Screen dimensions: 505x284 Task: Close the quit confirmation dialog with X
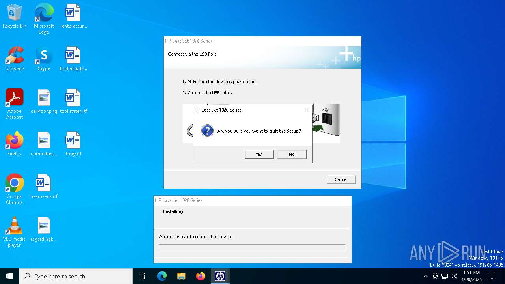[307, 110]
